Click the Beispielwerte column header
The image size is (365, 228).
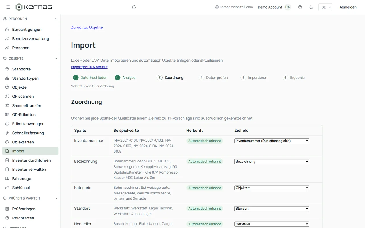click(x=126, y=131)
